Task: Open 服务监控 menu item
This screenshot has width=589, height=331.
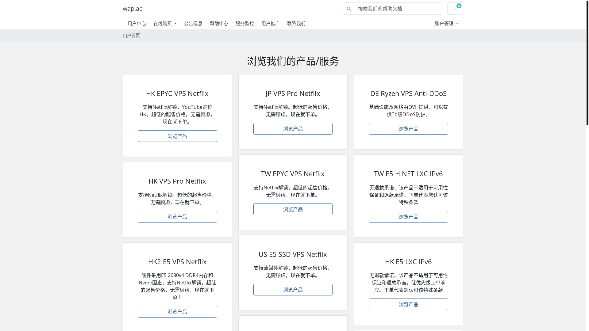Action: 245,24
